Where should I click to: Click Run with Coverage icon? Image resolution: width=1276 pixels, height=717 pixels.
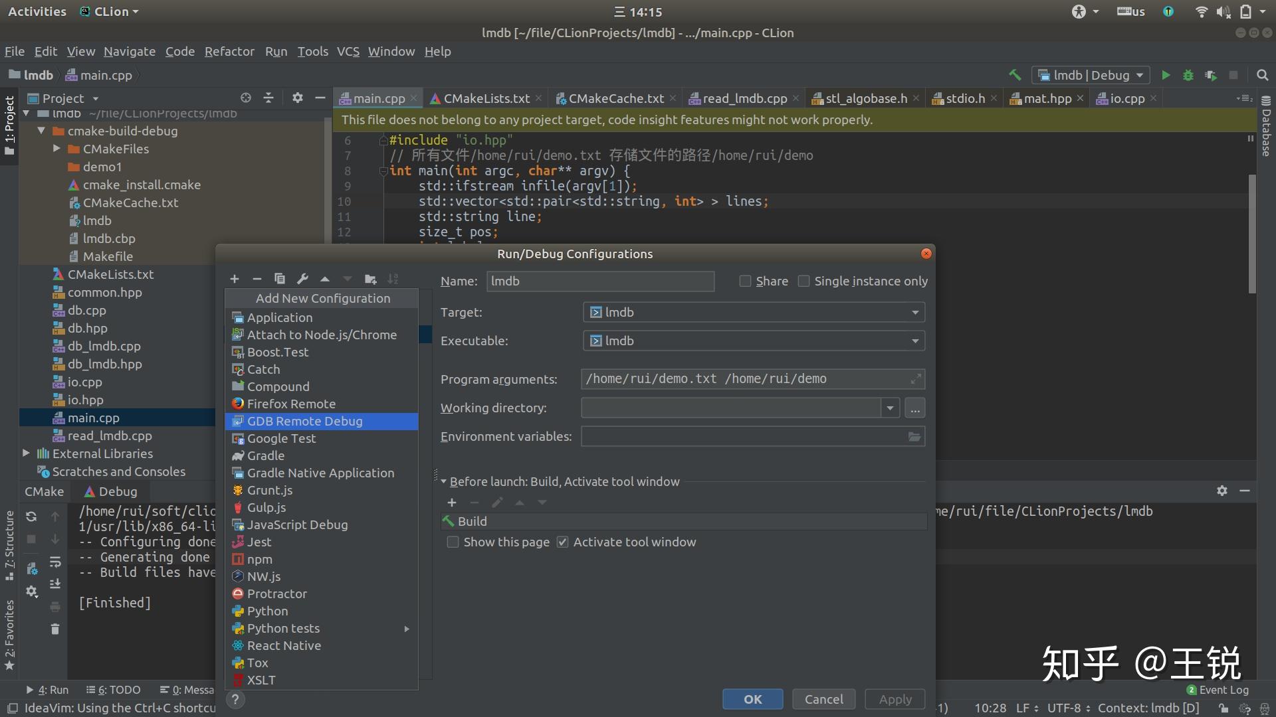1211,76
